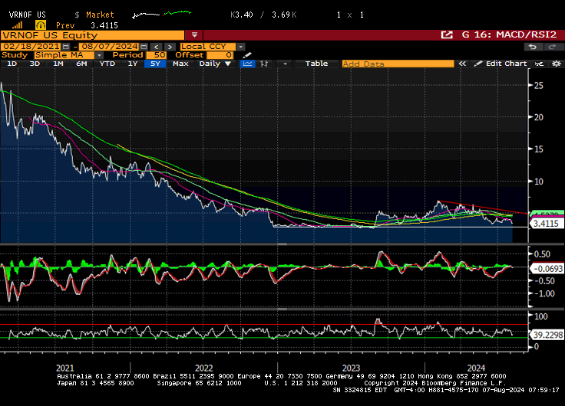Click the -0.0693 MACD value label

[x=546, y=269]
